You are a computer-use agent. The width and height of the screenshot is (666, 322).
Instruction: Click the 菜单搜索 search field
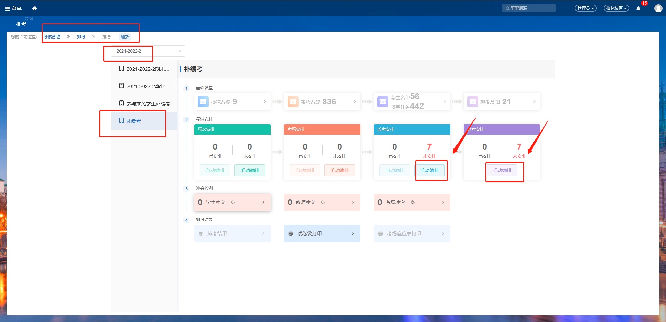click(x=531, y=8)
